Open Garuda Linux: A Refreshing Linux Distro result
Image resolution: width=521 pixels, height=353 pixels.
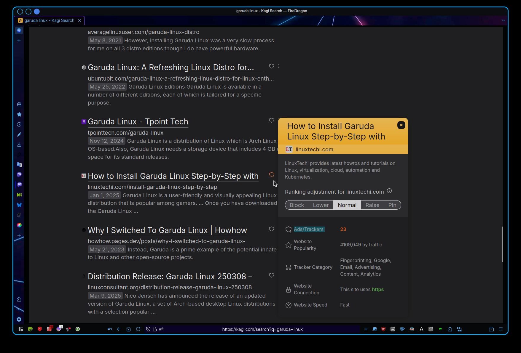[x=171, y=68]
